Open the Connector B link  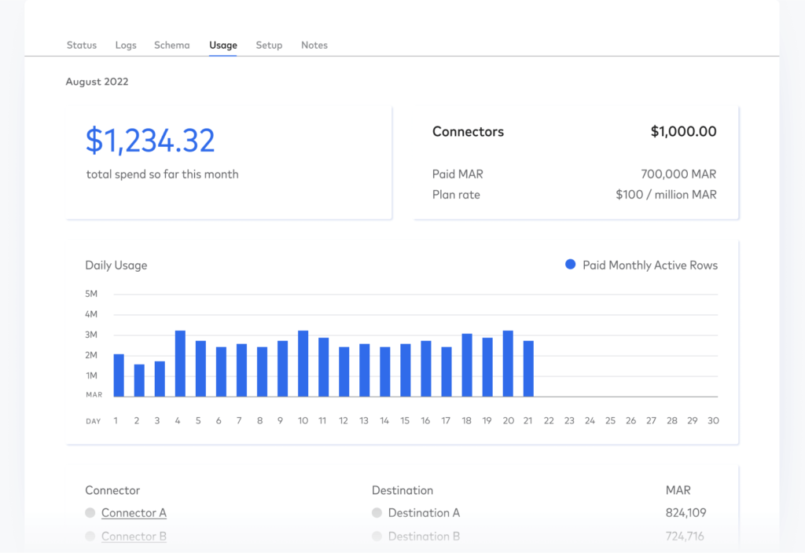coord(134,537)
